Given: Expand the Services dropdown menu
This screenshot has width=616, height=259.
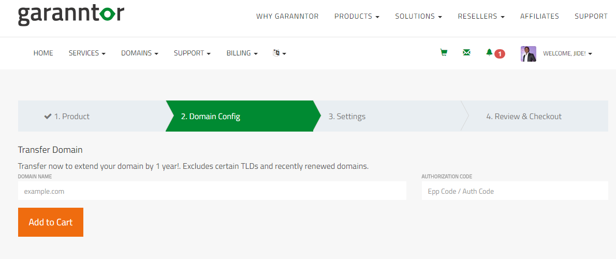Looking at the screenshot, I should click(87, 53).
